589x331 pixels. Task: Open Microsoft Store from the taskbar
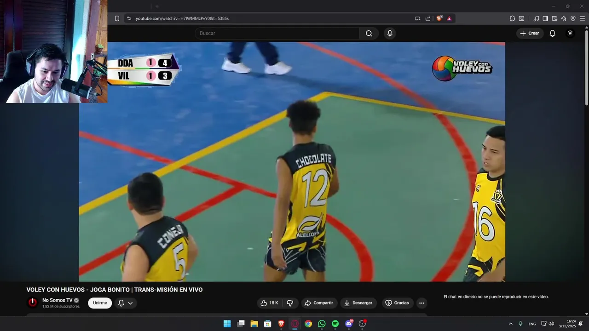pos(267,324)
